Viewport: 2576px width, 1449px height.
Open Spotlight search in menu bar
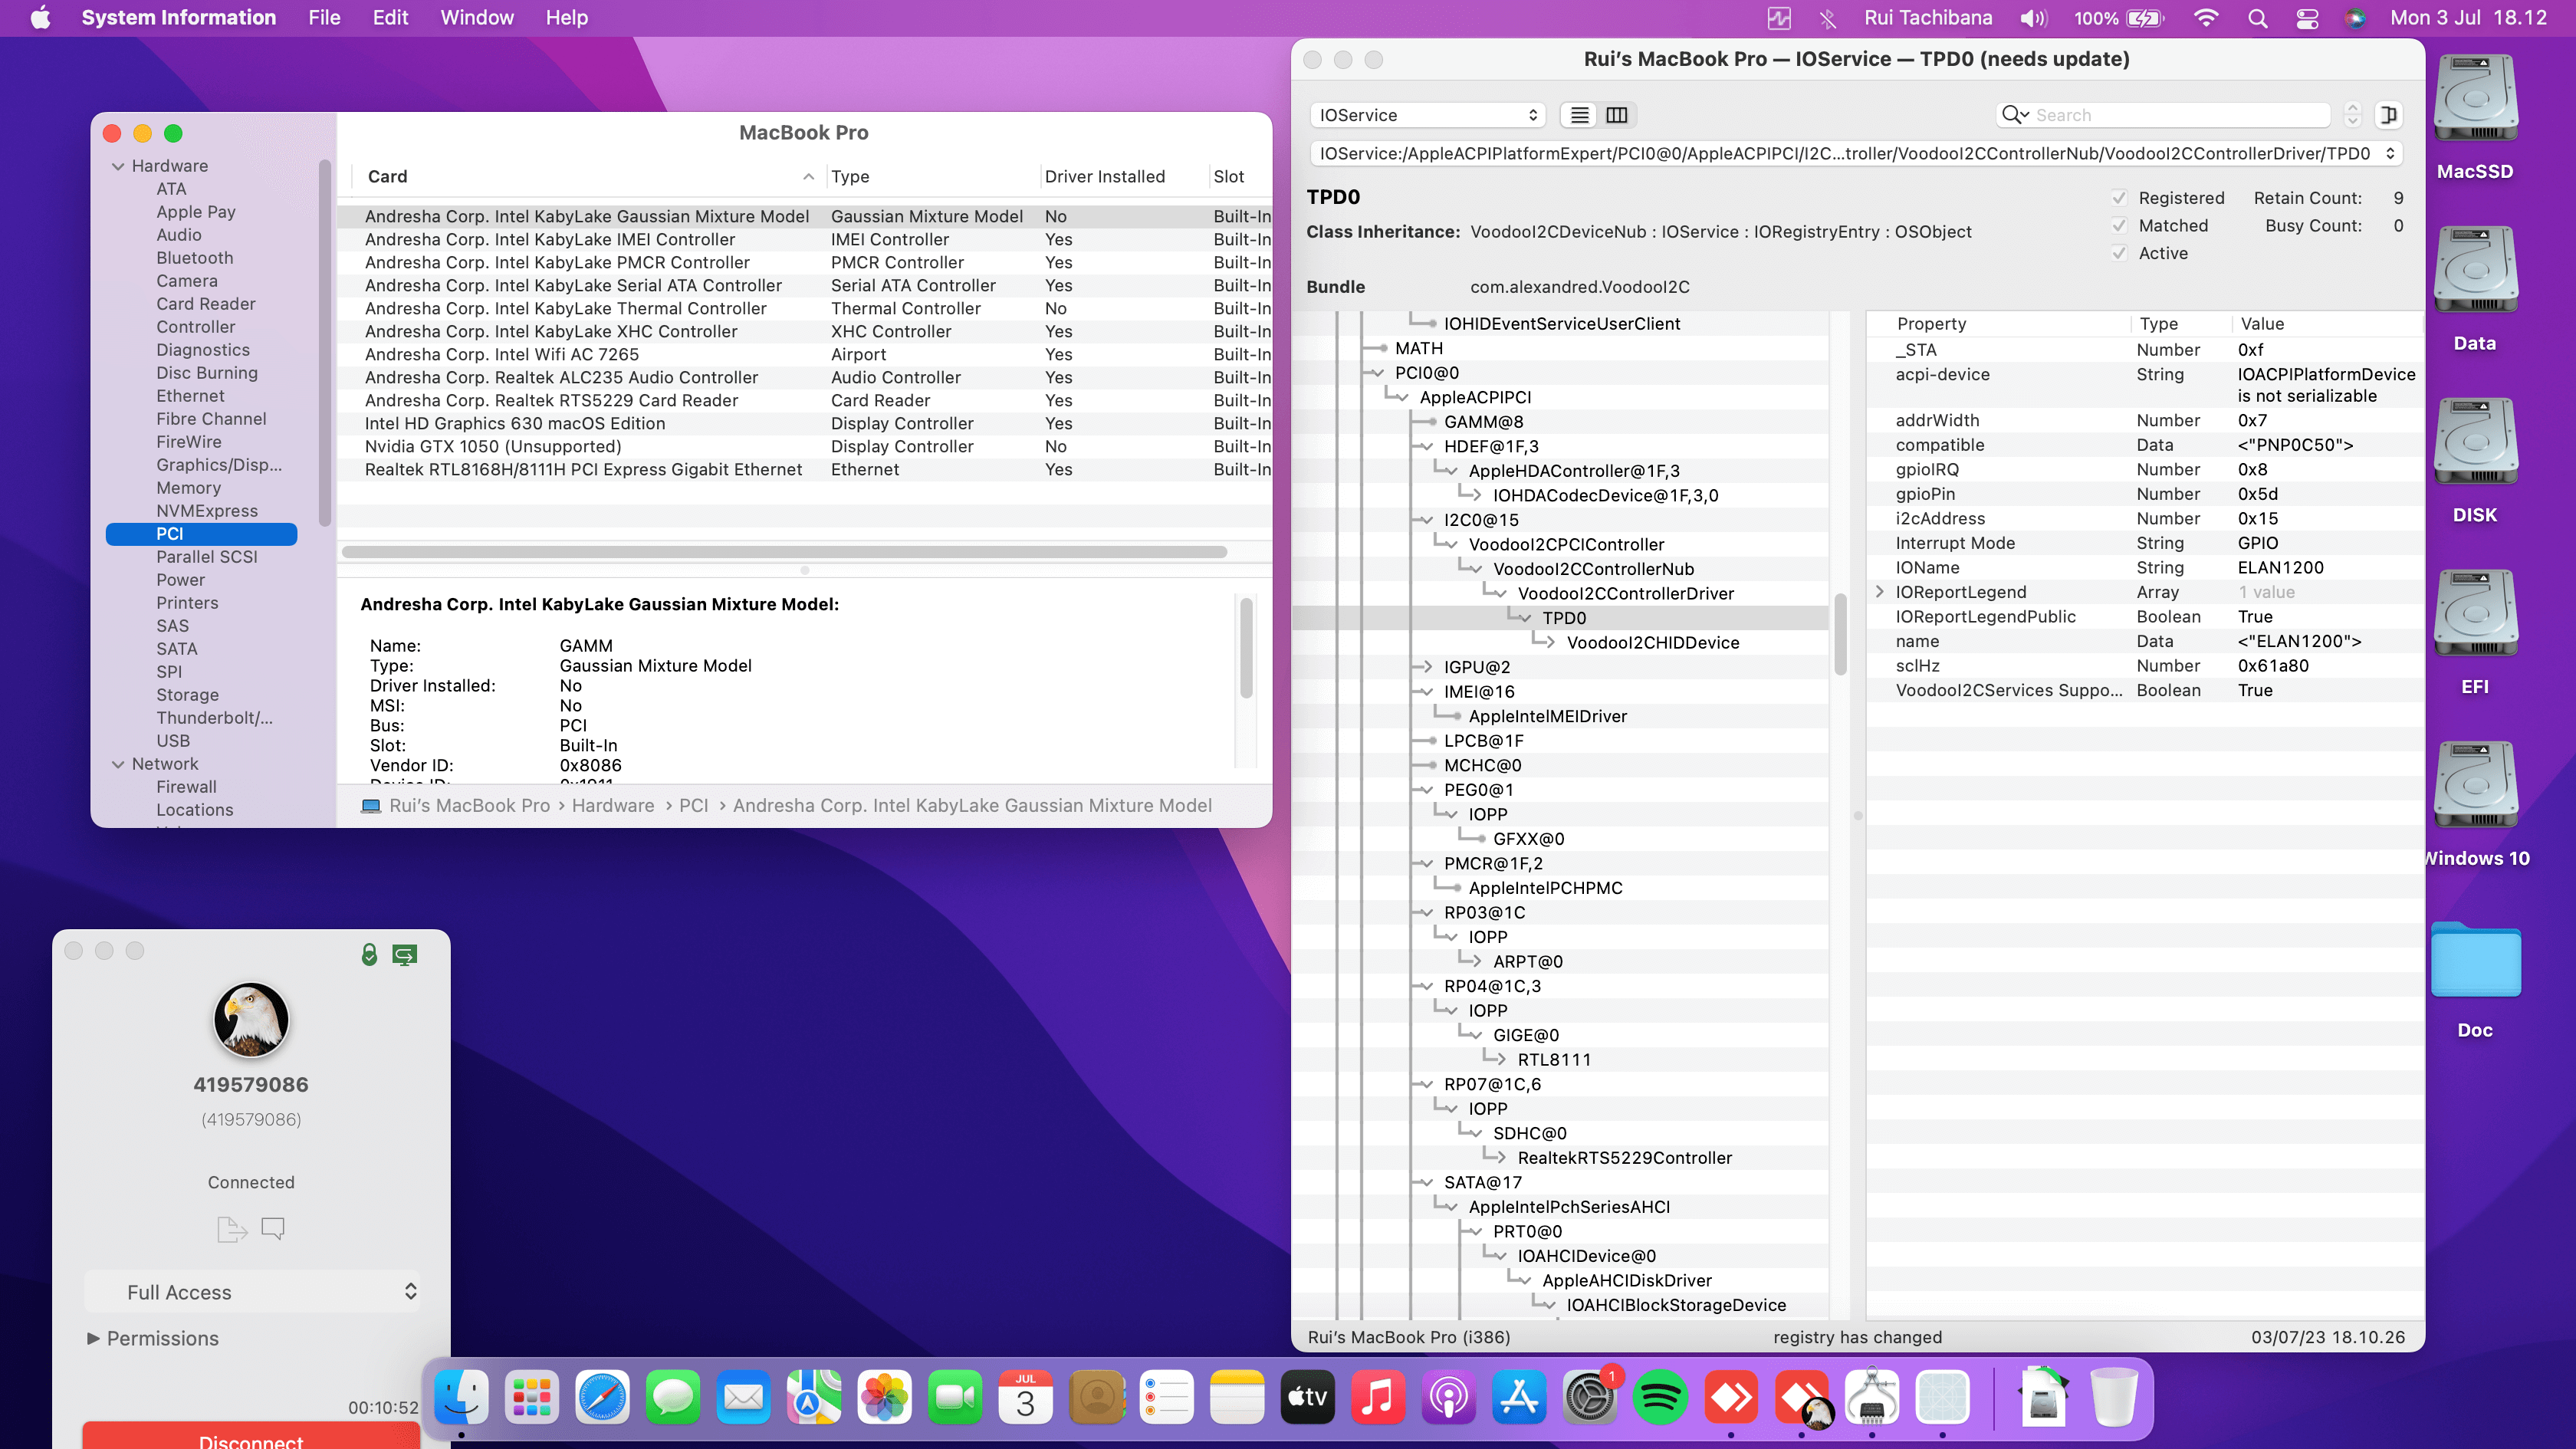(x=2257, y=18)
